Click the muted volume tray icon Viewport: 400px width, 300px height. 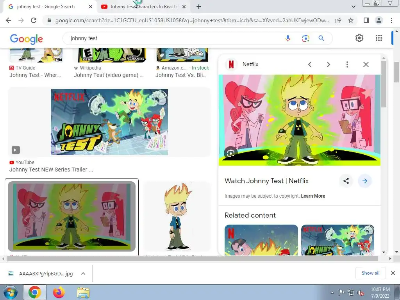click(x=361, y=293)
